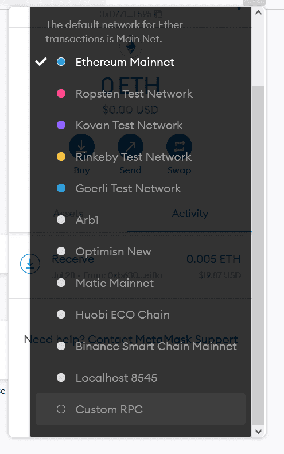Click the pink Ropsten network dot

pos(61,93)
